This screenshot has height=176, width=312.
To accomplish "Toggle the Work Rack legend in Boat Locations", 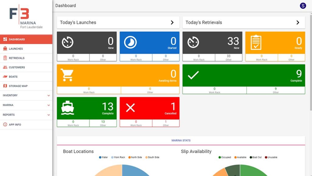I will click(x=112, y=157).
